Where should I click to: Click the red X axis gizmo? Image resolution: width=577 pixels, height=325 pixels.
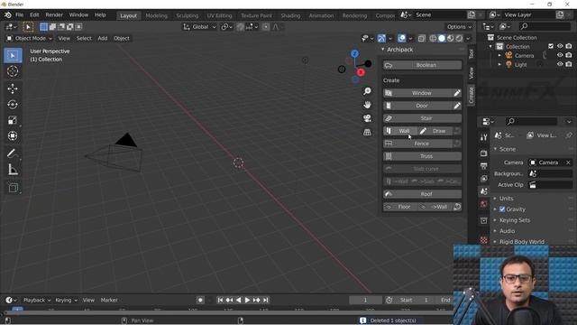click(361, 72)
